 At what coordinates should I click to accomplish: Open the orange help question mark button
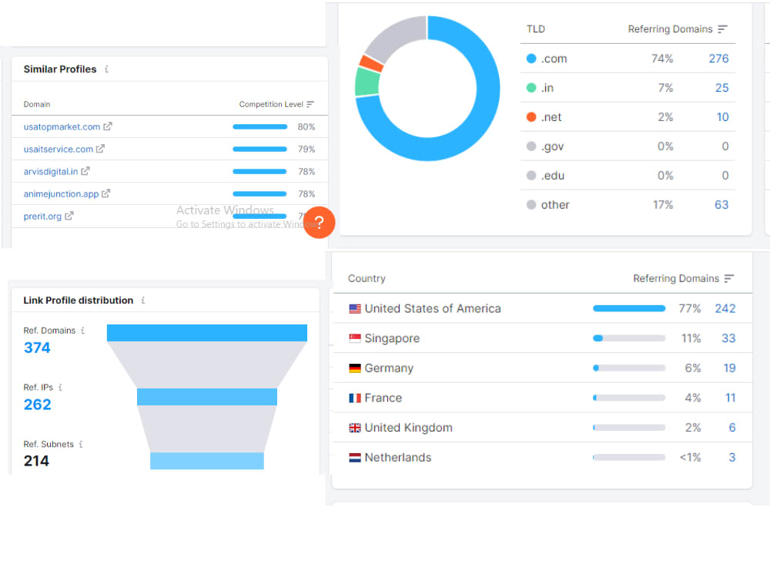coord(320,223)
